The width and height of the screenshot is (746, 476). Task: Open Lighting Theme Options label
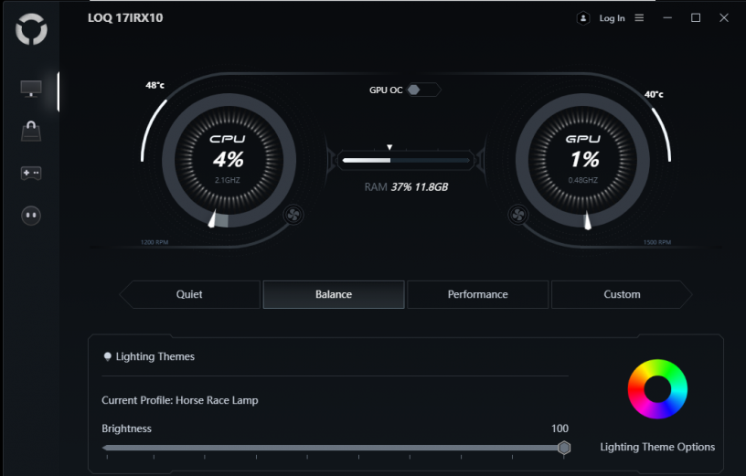click(x=657, y=447)
